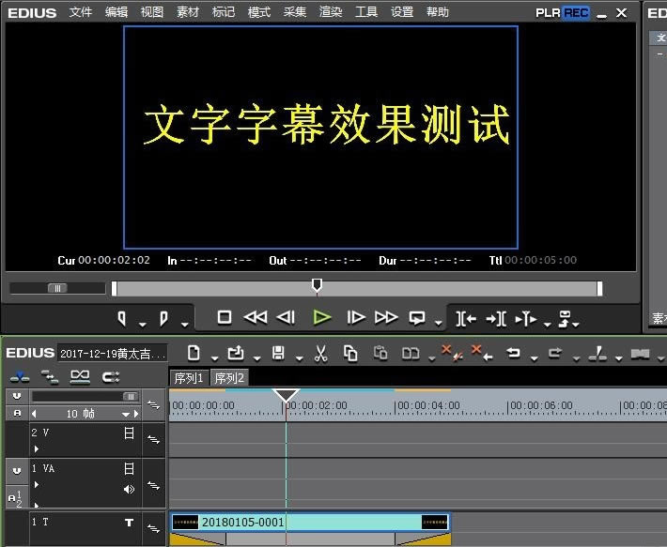Image resolution: width=667 pixels, height=547 pixels.
Task: Mute the 1 VA track speaker icon
Action: click(129, 489)
